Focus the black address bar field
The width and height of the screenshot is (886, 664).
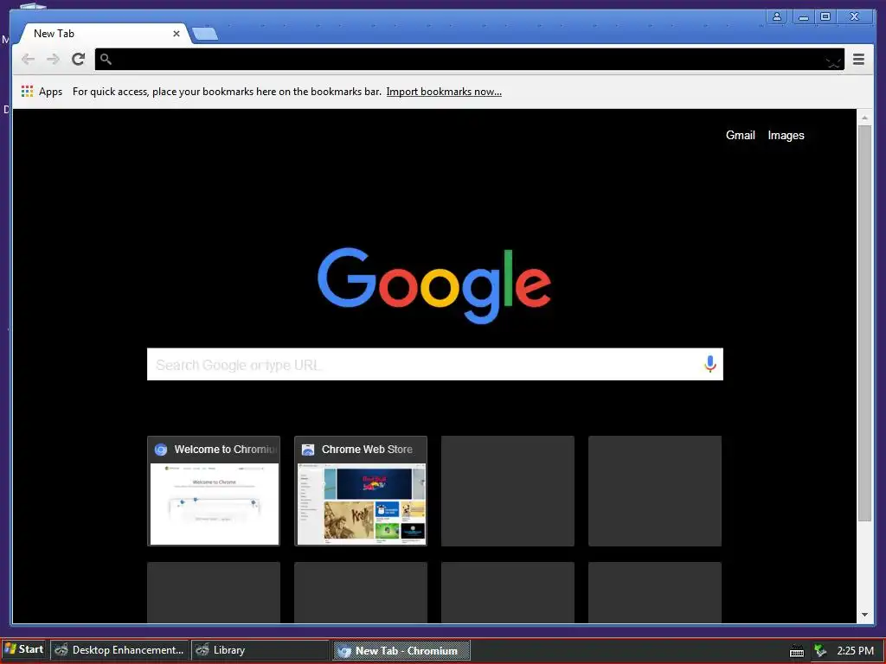(470, 60)
